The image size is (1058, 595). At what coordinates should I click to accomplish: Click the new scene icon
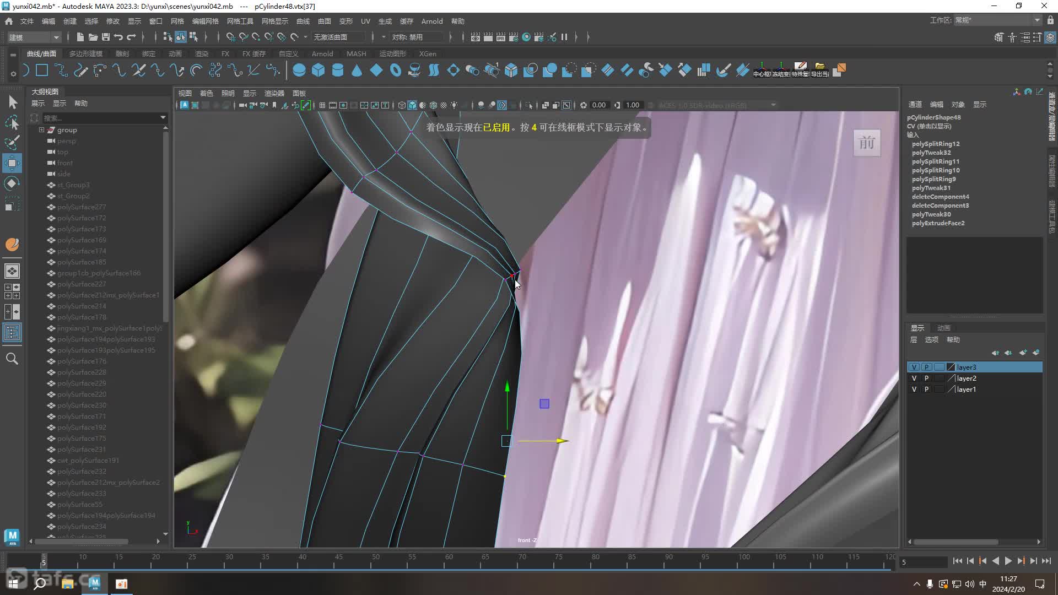click(x=80, y=37)
